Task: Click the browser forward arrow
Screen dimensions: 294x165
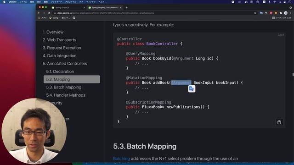Action: coord(44,13)
